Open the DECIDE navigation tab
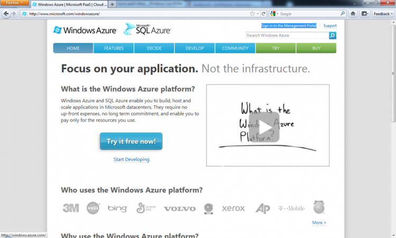 tap(154, 48)
